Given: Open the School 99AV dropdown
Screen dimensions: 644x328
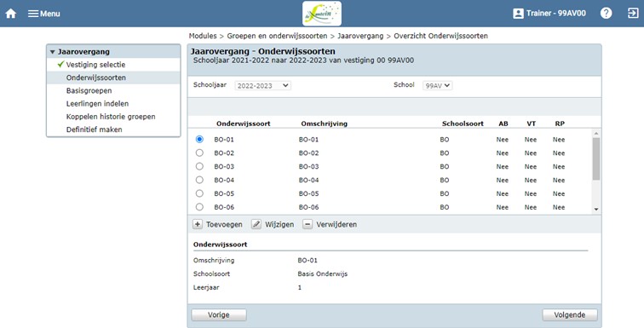Looking at the screenshot, I should 437,86.
